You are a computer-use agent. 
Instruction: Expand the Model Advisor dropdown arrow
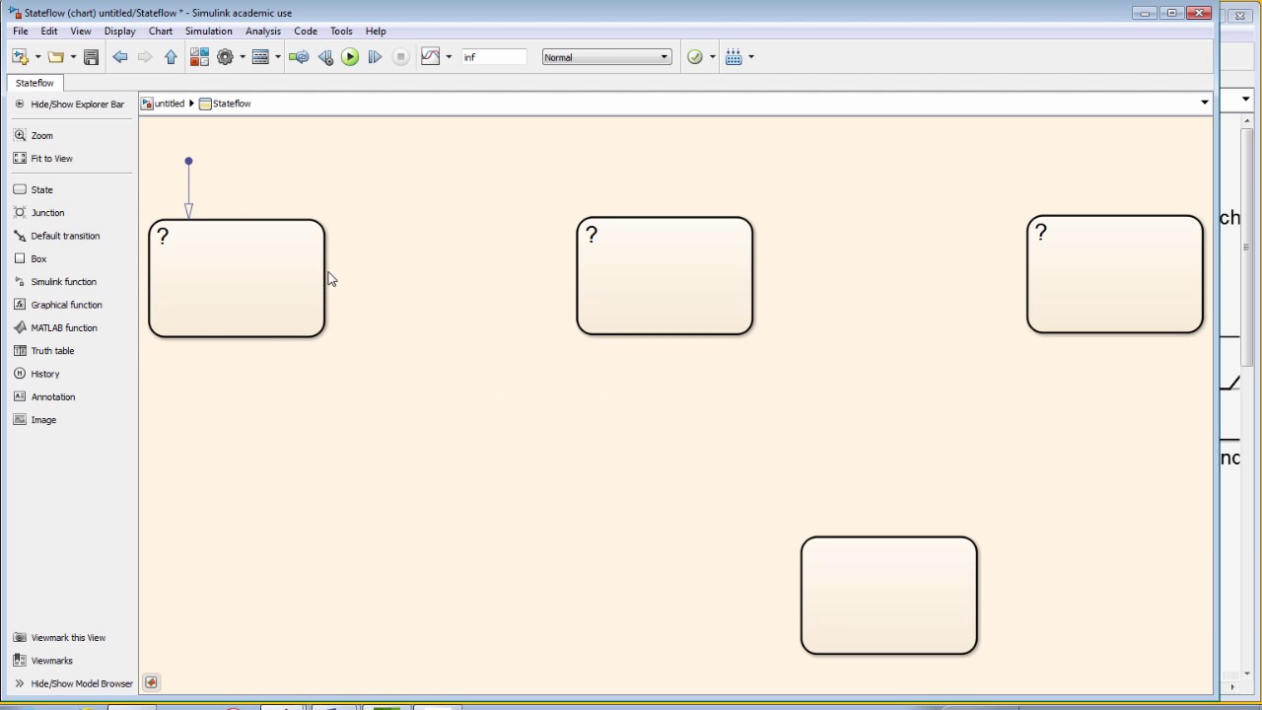(713, 57)
